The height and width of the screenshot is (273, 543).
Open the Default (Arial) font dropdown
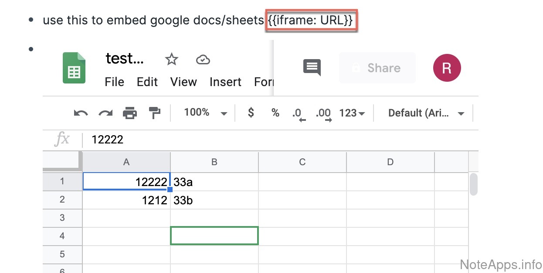pyautogui.click(x=425, y=113)
